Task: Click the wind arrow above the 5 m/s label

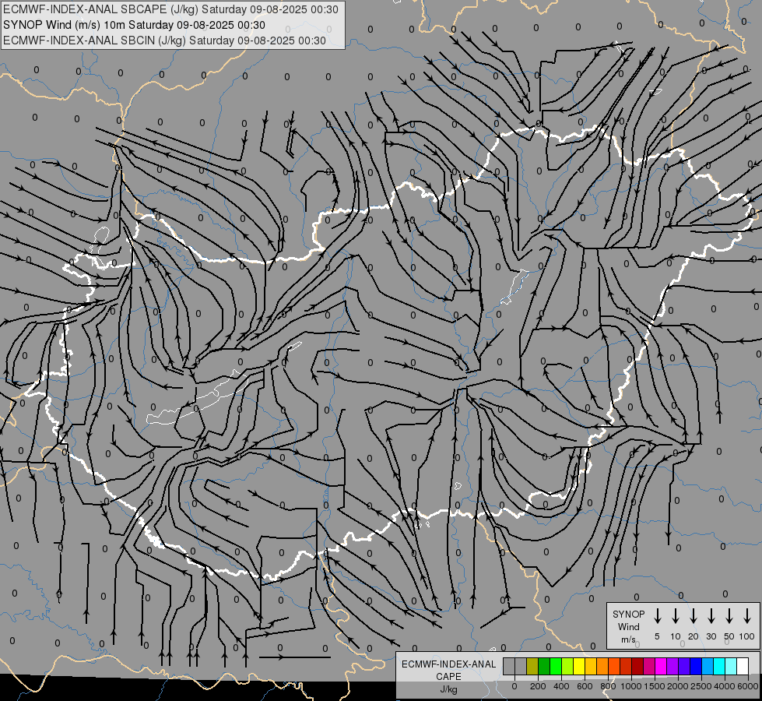Action: (657, 616)
